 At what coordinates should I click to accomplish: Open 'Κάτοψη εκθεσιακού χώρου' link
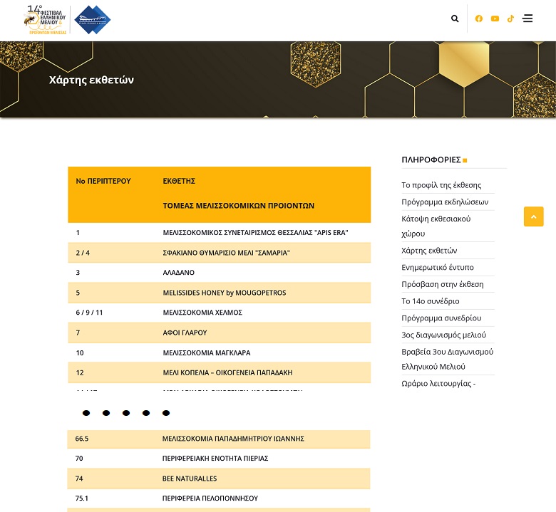[436, 226]
